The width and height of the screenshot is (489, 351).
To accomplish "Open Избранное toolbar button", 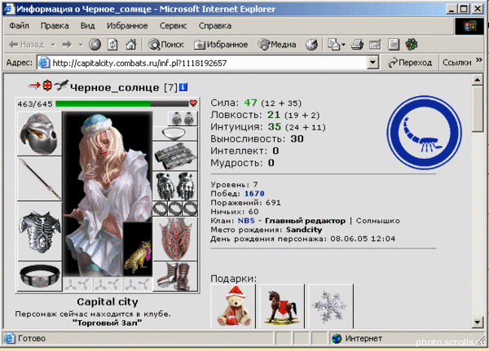I will (221, 45).
